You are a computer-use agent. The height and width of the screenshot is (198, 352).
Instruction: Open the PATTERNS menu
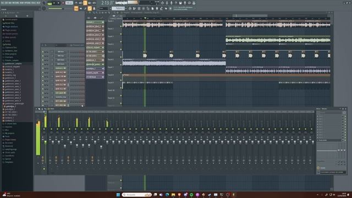tap(16, 3)
